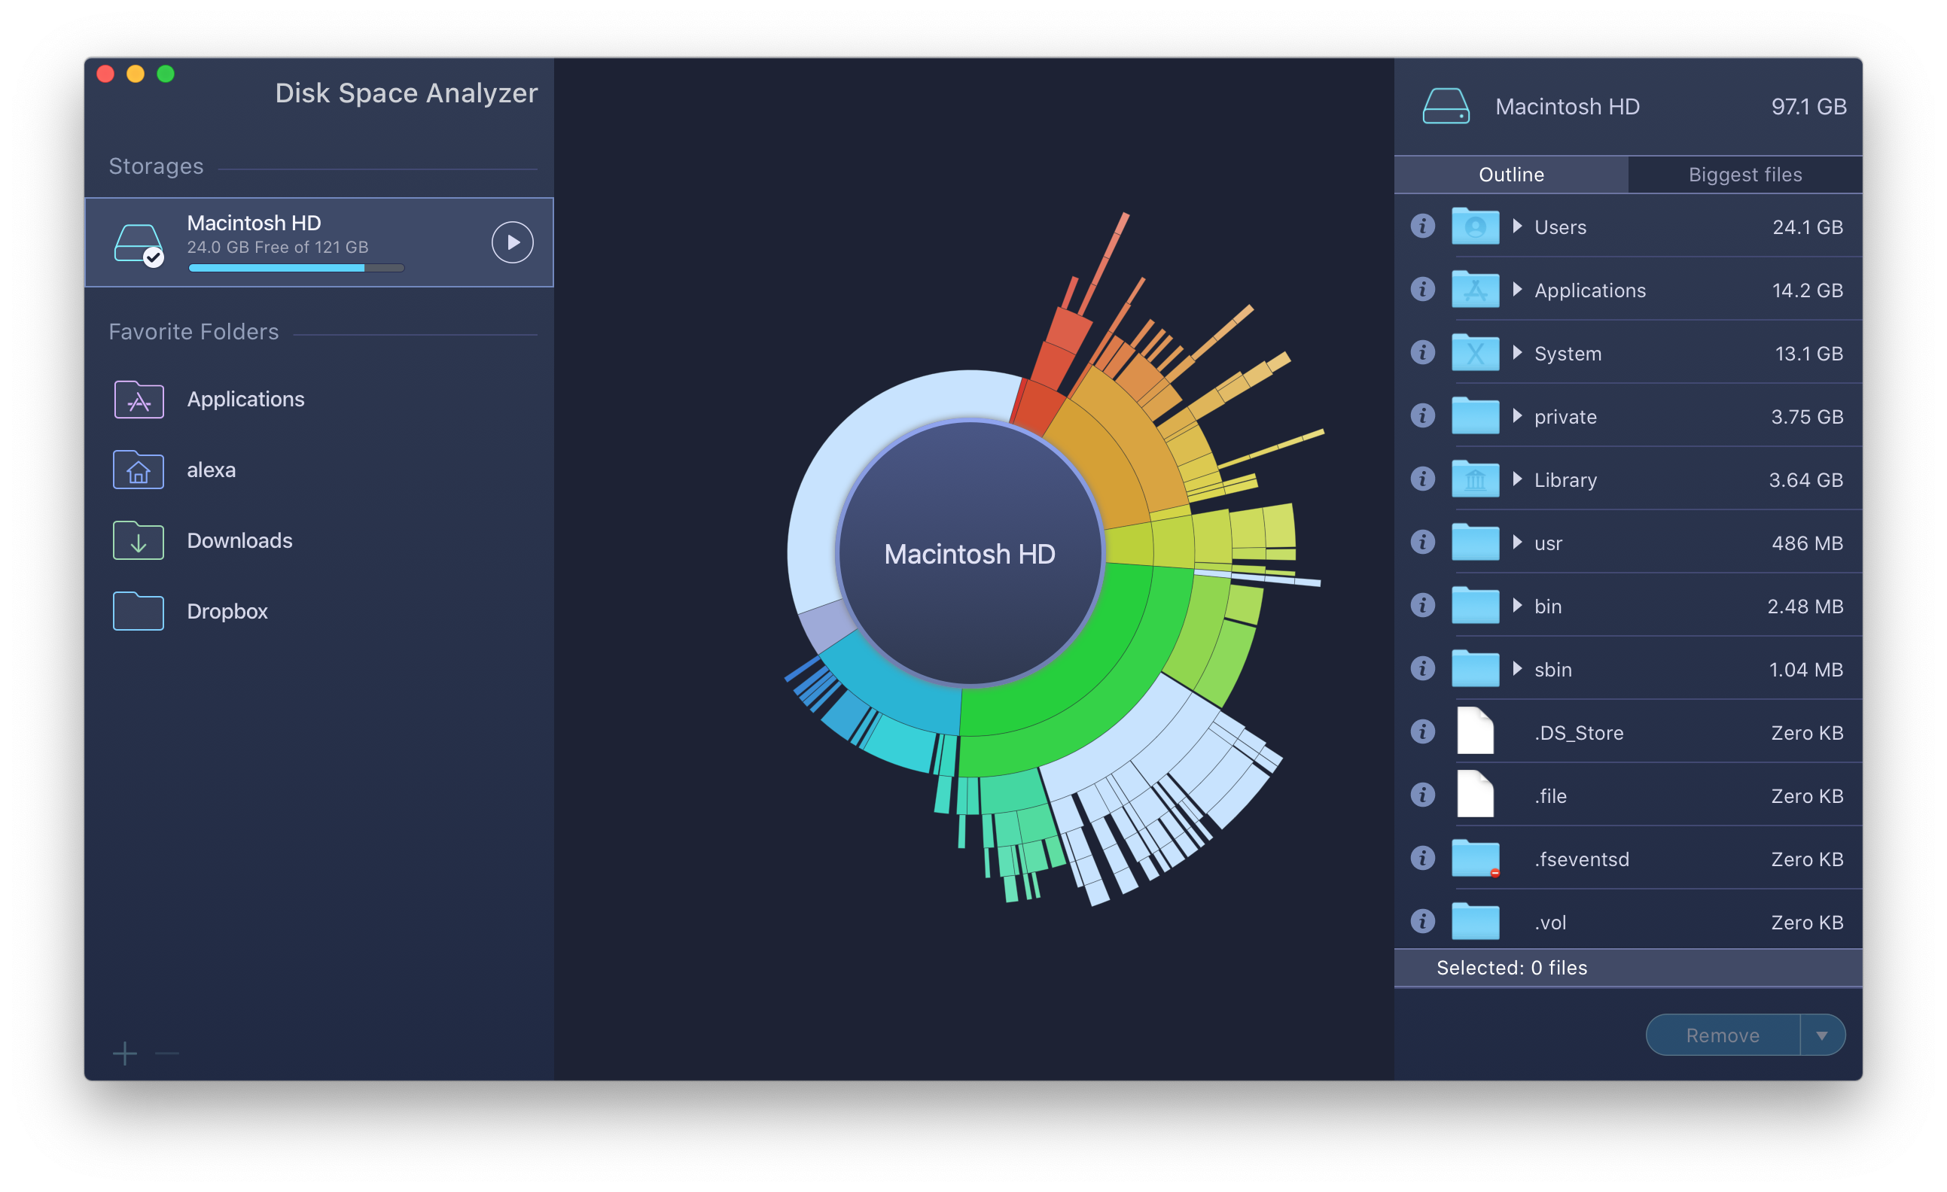Screen dimensions: 1947x1192
Task: Click the add storage plus button
Action: point(123,1053)
